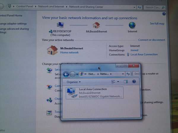The height and width of the screenshot is (133, 178).
Task: Close the Network Connections window
Action: pyautogui.click(x=133, y=66)
